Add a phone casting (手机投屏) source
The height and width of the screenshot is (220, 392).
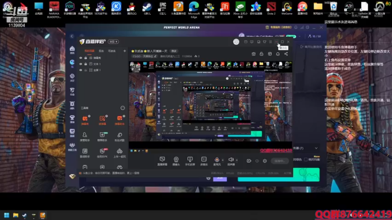coord(190,161)
